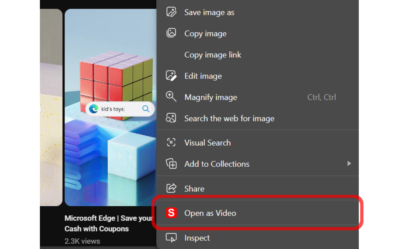Choose Open as Video from context menu
The image size is (399, 249).
tap(210, 213)
